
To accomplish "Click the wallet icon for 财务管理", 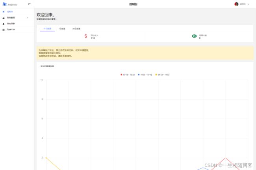I will [4, 18].
